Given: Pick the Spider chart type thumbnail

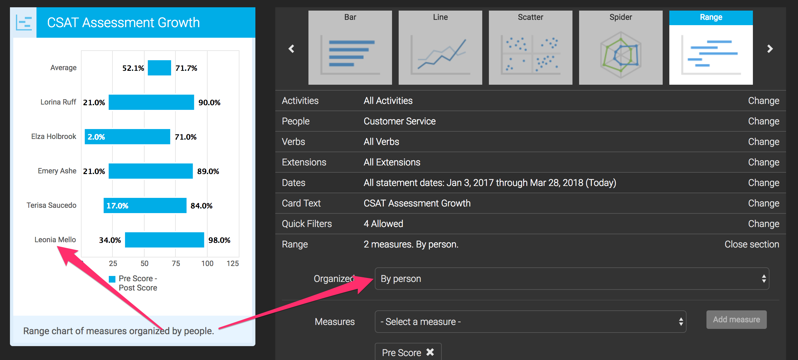Looking at the screenshot, I should click(621, 48).
